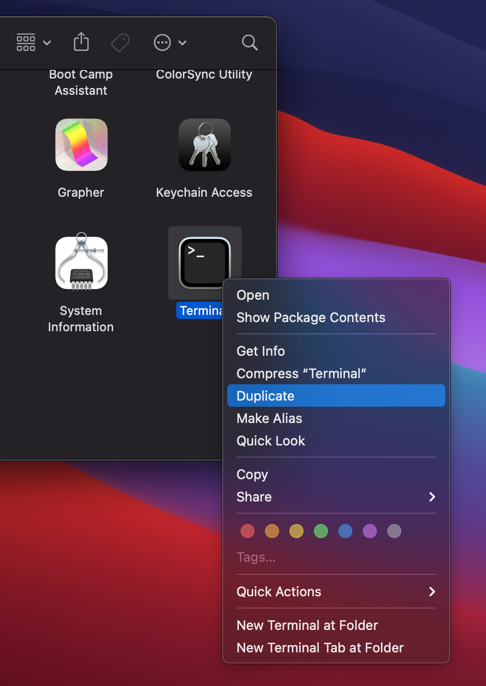Select the Terminal application icon

204,263
